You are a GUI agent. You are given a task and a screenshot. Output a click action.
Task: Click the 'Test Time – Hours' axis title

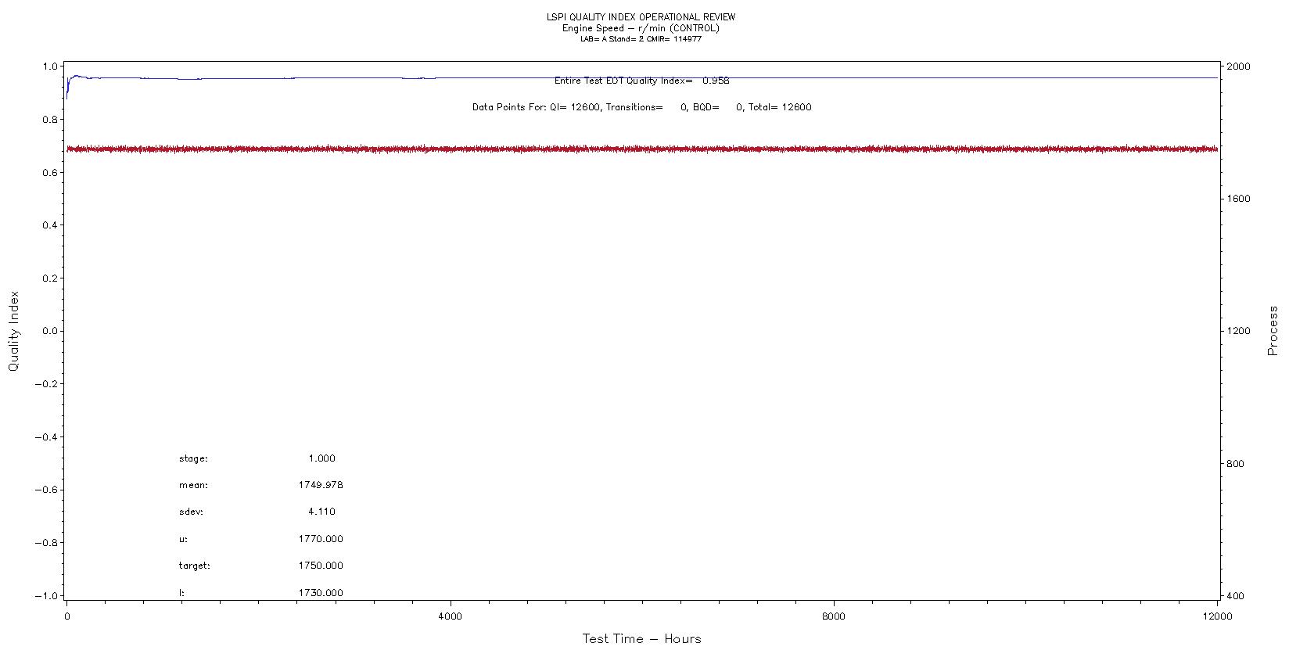(x=641, y=639)
